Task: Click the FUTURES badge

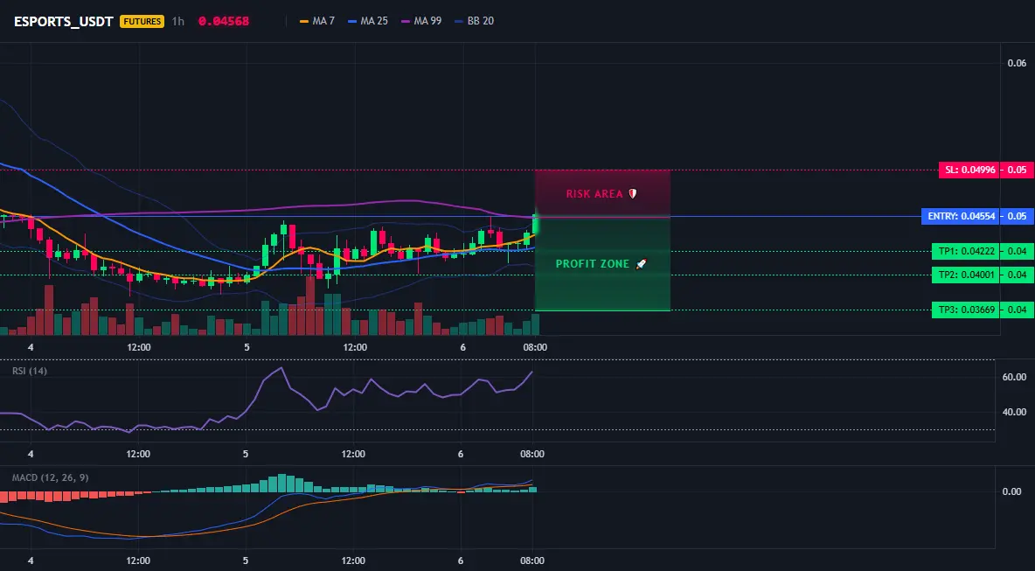Action: 142,21
